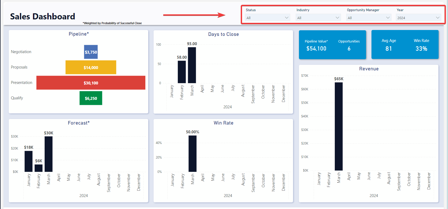This screenshot has height=209, width=448.
Task: Click the Opportunity Manager filter label
Action: (x=363, y=10)
